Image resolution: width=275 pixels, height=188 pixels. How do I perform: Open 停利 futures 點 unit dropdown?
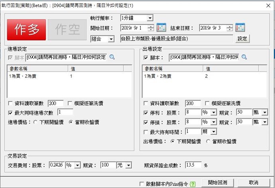265,112
